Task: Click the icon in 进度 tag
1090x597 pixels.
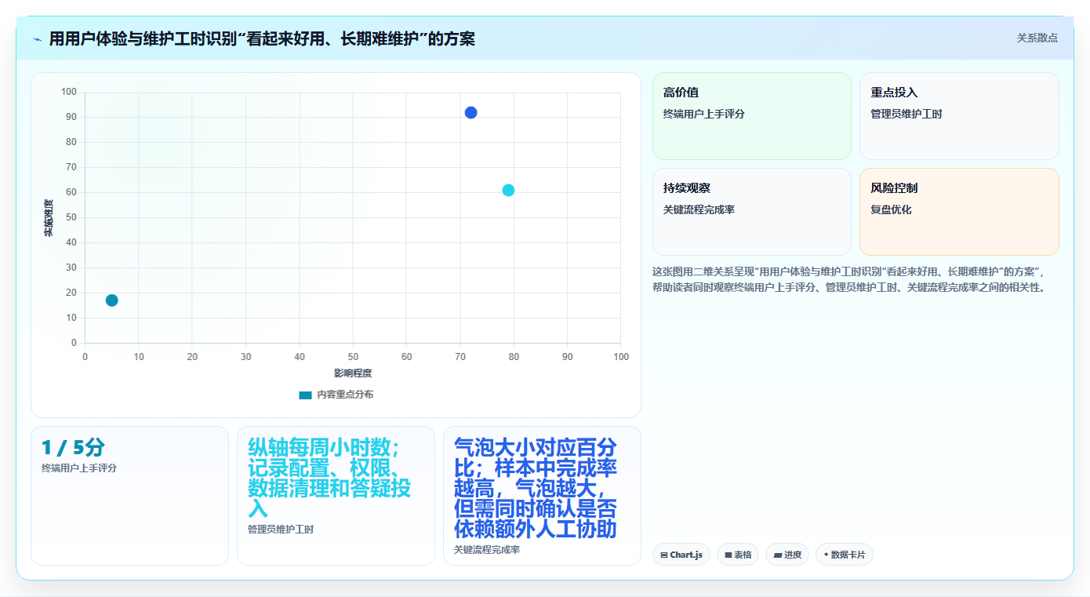Action: tap(778, 555)
